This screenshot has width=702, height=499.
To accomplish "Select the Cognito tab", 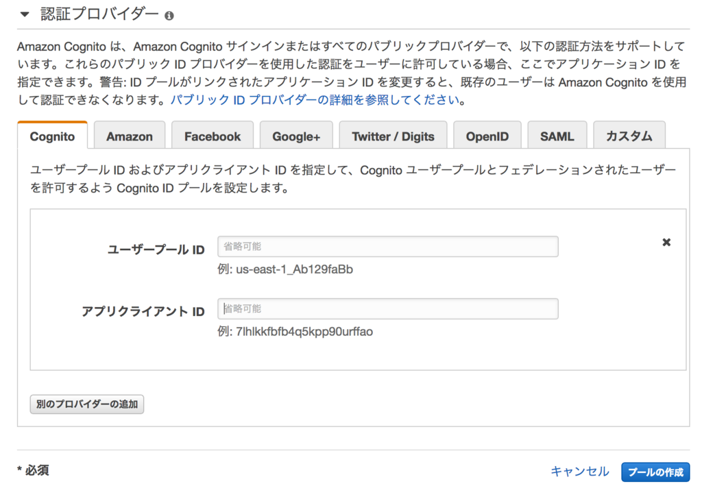I will (x=52, y=136).
